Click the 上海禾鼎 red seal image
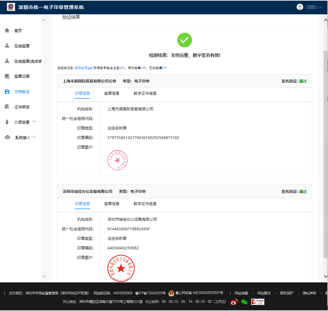The width and height of the screenshot is (328, 311). pos(118,160)
